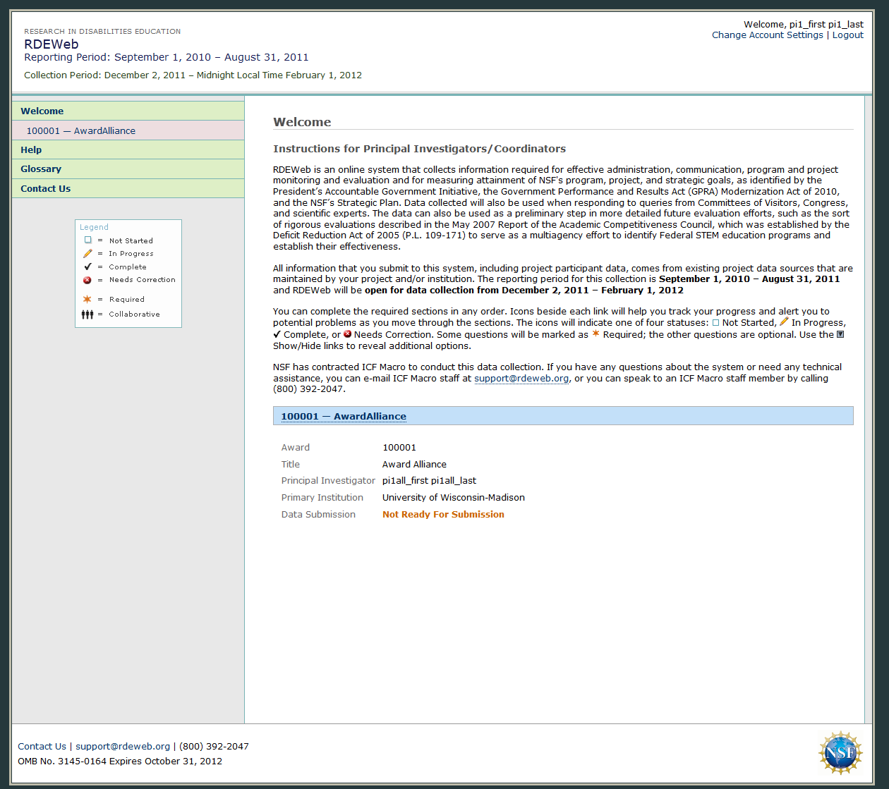Click the pencil icon in the instructions paragraph
The width and height of the screenshot is (889, 789).
pyautogui.click(x=783, y=322)
